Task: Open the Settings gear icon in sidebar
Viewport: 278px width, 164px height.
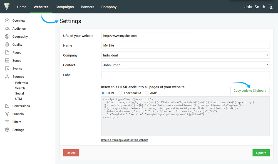Action: coord(7,130)
